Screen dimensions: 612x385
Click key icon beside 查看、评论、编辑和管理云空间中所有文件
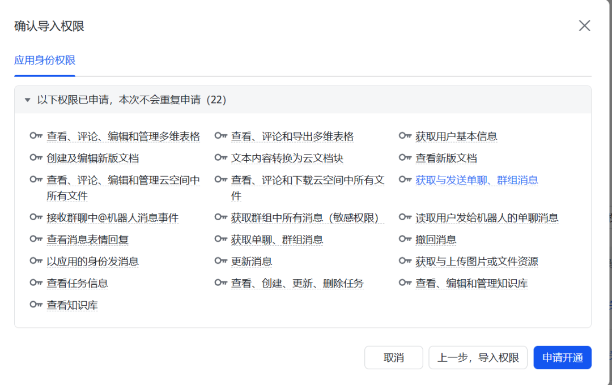36,179
